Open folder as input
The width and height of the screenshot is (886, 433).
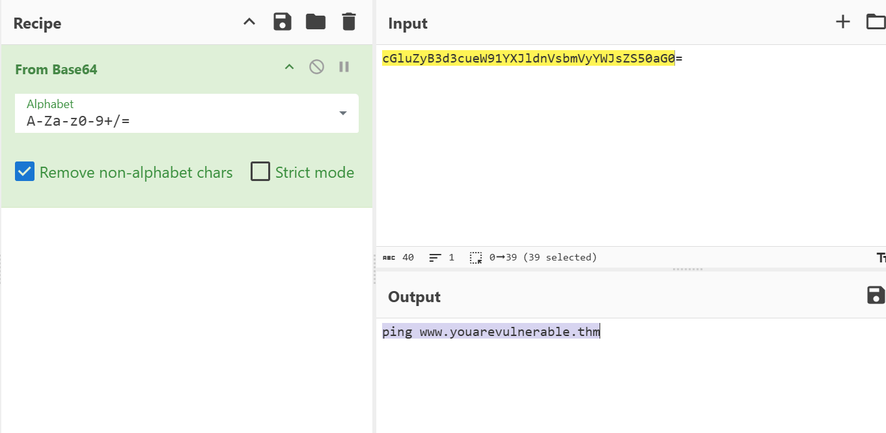(876, 22)
